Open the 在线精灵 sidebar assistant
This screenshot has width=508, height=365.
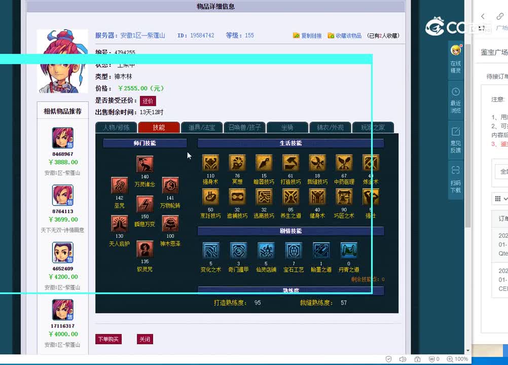tap(455, 59)
